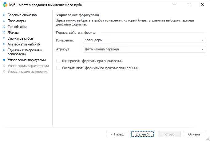Enable Кэшировать формулы при вычислении checkbox
Viewport: 210px width, 141px height.
58,61
